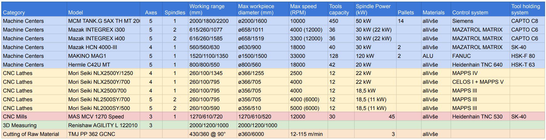This screenshot has width=546, height=140.
Task: Click the Pallets column header
Action: 409,9
